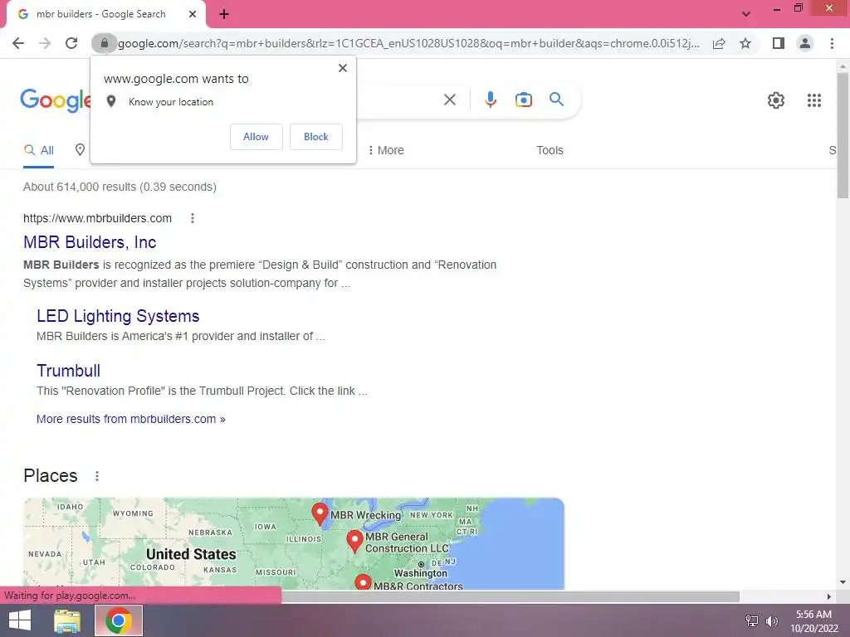850x637 pixels.
Task: Open the Trumbull sitelink
Action: point(68,371)
